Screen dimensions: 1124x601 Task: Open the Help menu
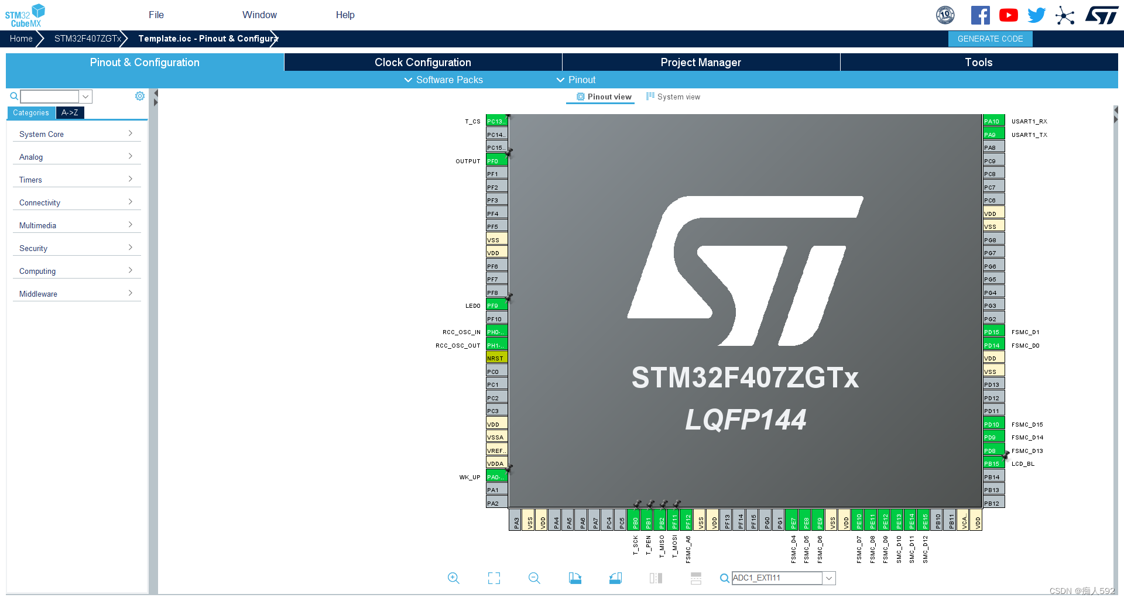pos(345,15)
